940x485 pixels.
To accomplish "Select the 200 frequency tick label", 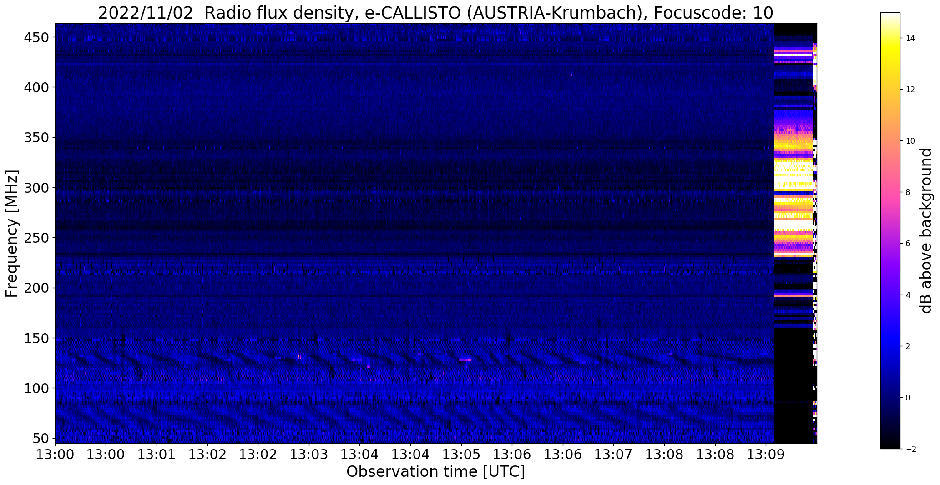I will (36, 288).
